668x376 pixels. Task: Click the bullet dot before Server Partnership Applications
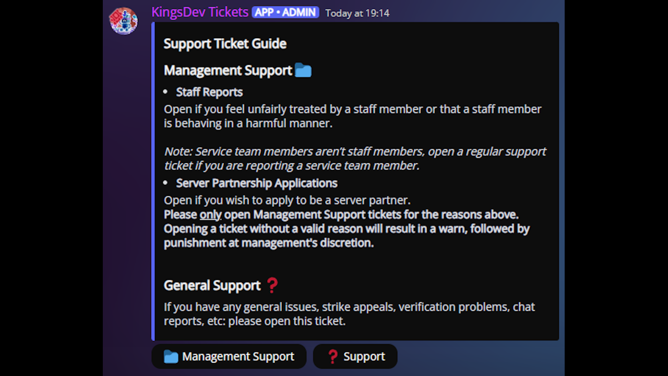165,183
